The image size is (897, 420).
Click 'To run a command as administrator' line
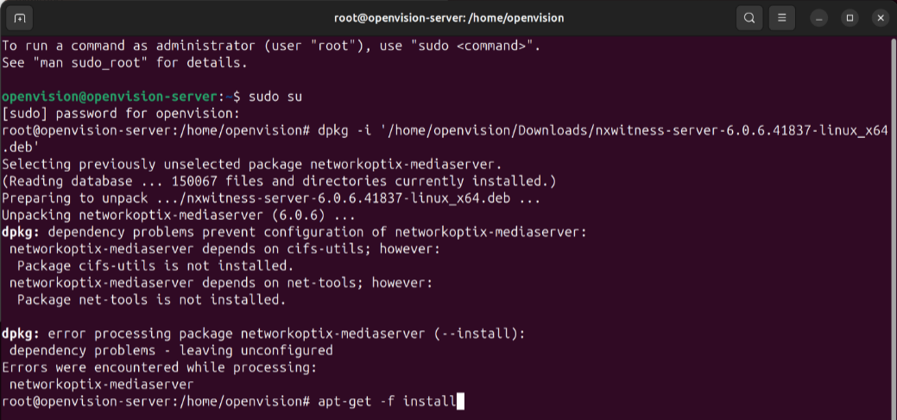[x=271, y=46]
